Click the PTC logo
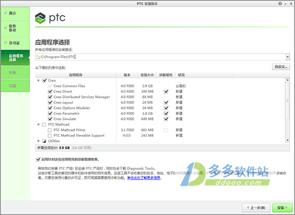 [x=50, y=18]
